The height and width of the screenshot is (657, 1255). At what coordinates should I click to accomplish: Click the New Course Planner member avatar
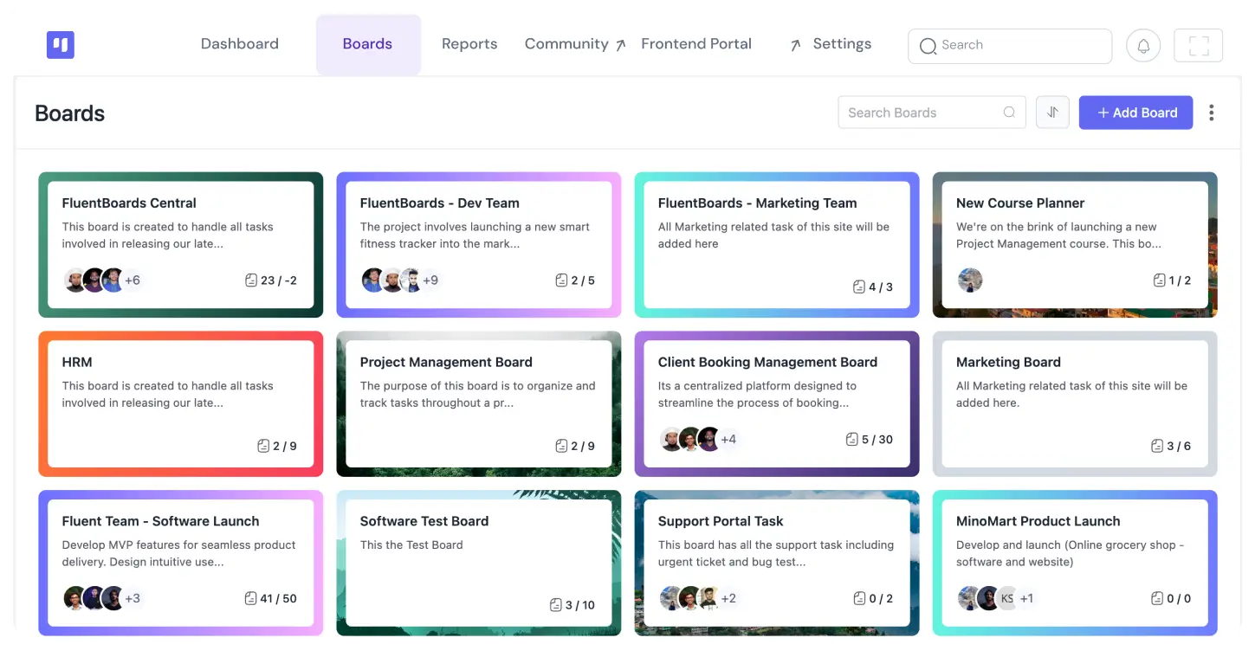click(x=970, y=280)
